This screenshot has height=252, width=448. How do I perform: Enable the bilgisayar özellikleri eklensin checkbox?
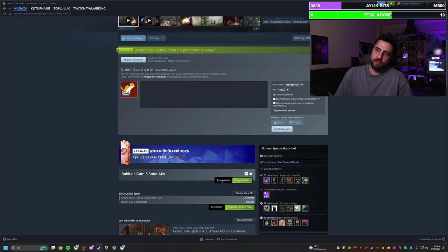[x=274, y=99]
